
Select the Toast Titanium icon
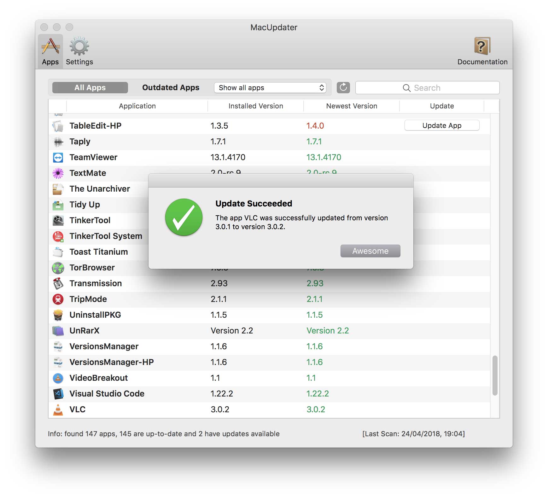[58, 252]
